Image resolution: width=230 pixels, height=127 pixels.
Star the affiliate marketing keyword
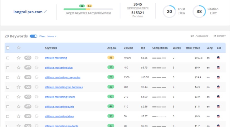point(19,58)
